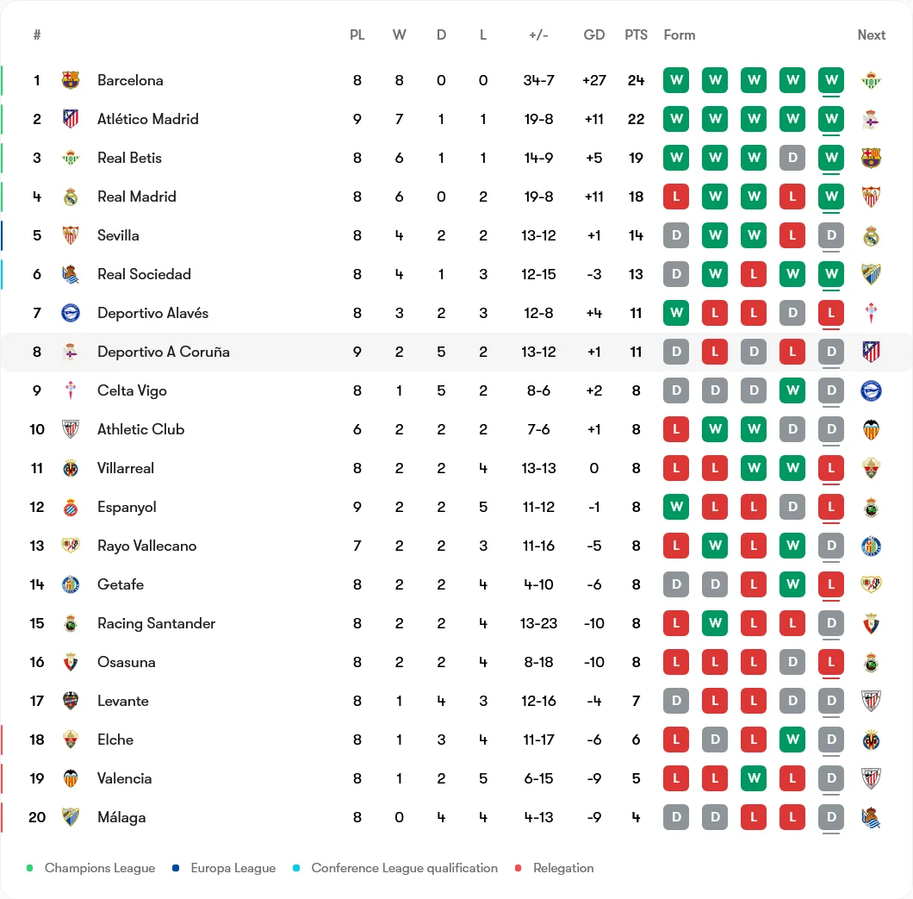Open the Deportivo A Coruña team row
This screenshot has width=913, height=899.
pyautogui.click(x=456, y=352)
